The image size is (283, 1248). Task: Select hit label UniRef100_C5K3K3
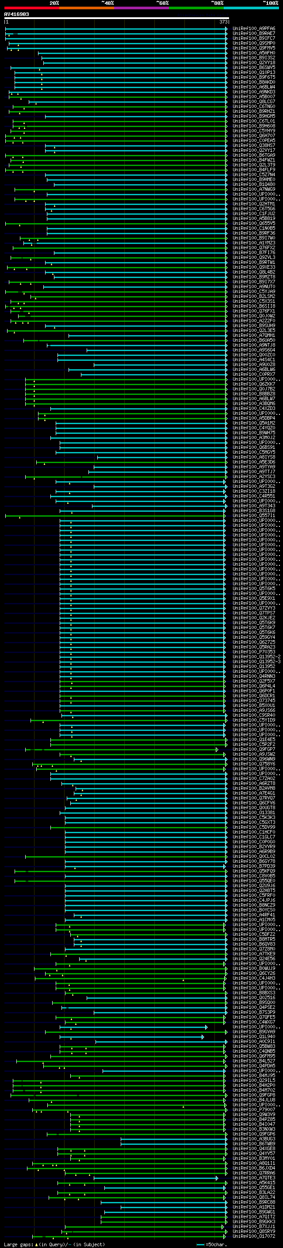tap(254, 817)
